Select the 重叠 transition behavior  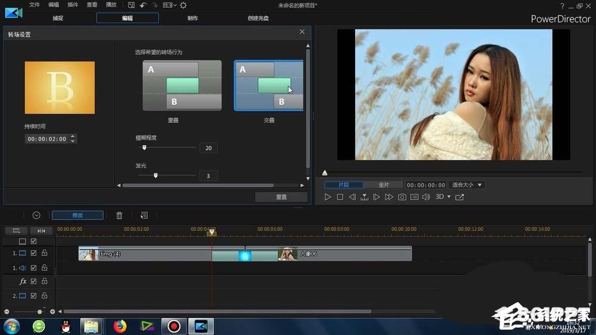[182, 86]
